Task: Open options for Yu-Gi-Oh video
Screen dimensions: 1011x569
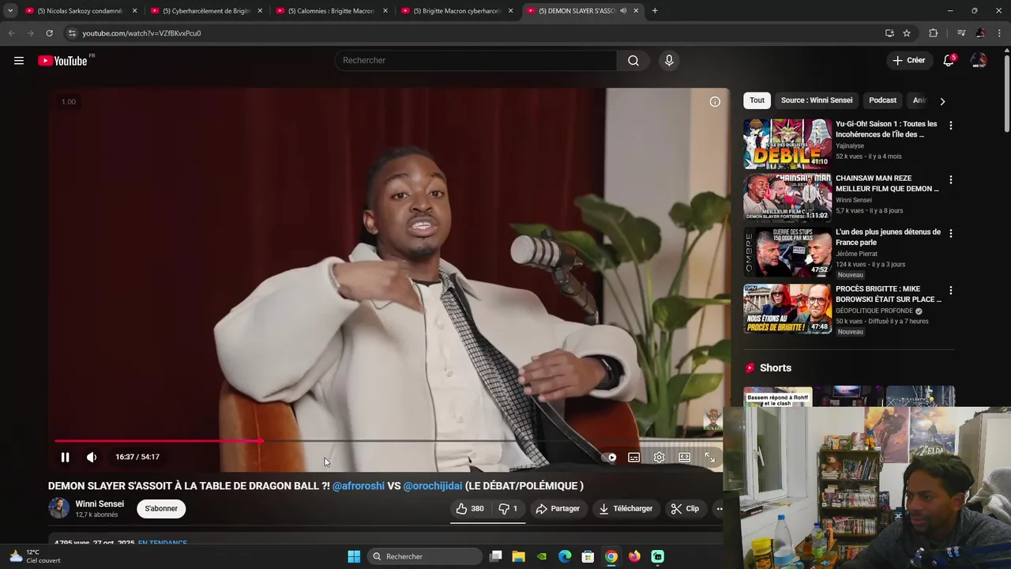Action: point(950,126)
